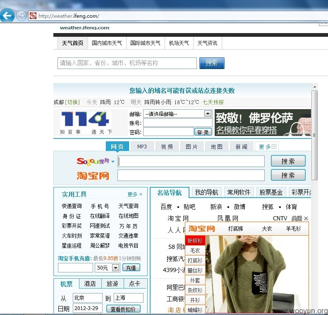328x315 pixels.
Task: Click the 114 logo image
Action: coord(86,123)
